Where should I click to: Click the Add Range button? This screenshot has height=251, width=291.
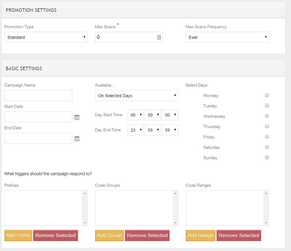coord(200,236)
